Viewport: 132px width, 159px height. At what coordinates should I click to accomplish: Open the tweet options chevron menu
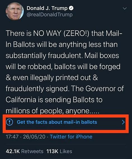point(125,8)
